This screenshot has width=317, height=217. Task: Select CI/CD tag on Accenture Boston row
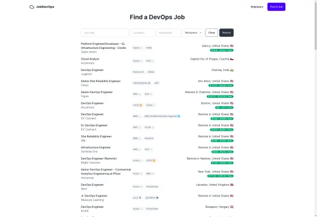pyautogui.click(x=137, y=105)
